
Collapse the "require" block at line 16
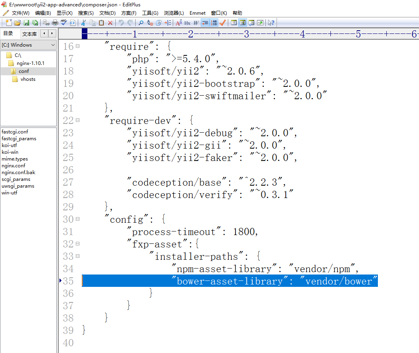coord(77,46)
